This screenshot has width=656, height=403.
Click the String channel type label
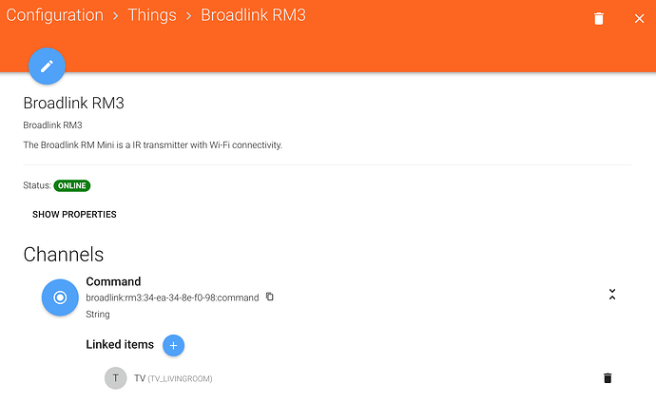98,315
